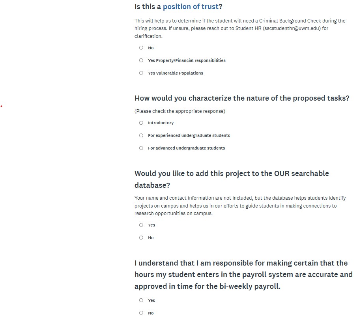
Task: Click the proposed tasks question heading
Action: (x=242, y=98)
